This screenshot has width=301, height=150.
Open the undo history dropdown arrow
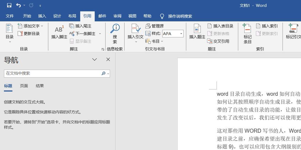[x=24, y=5]
